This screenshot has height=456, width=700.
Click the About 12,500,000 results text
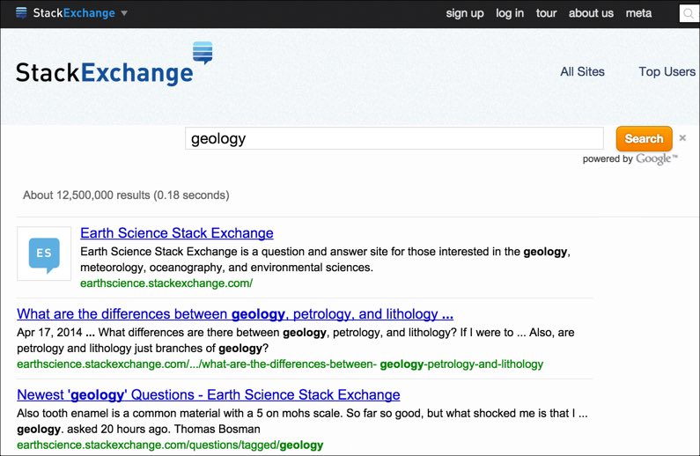tap(126, 195)
